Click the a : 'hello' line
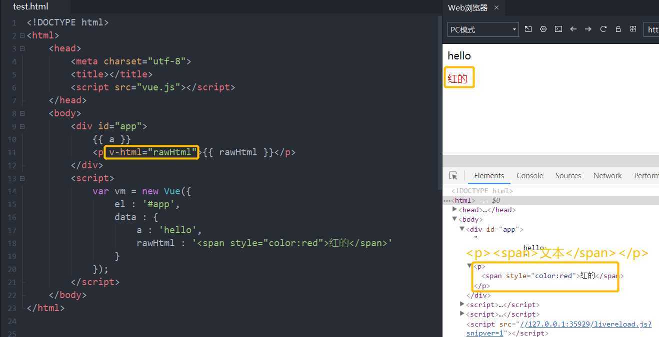 pyautogui.click(x=169, y=230)
